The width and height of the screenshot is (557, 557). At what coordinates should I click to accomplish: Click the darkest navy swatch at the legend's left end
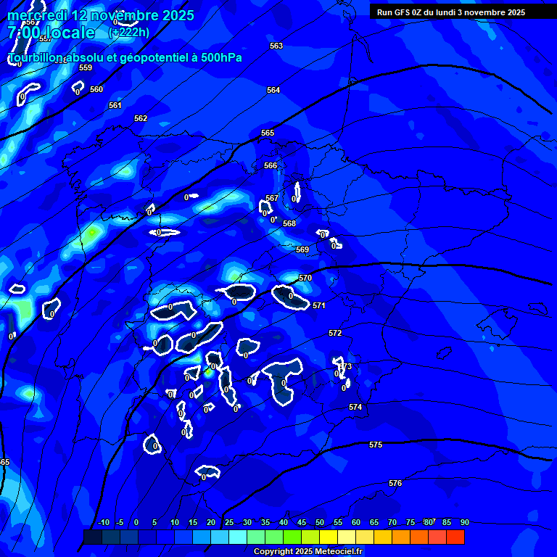(93, 537)
